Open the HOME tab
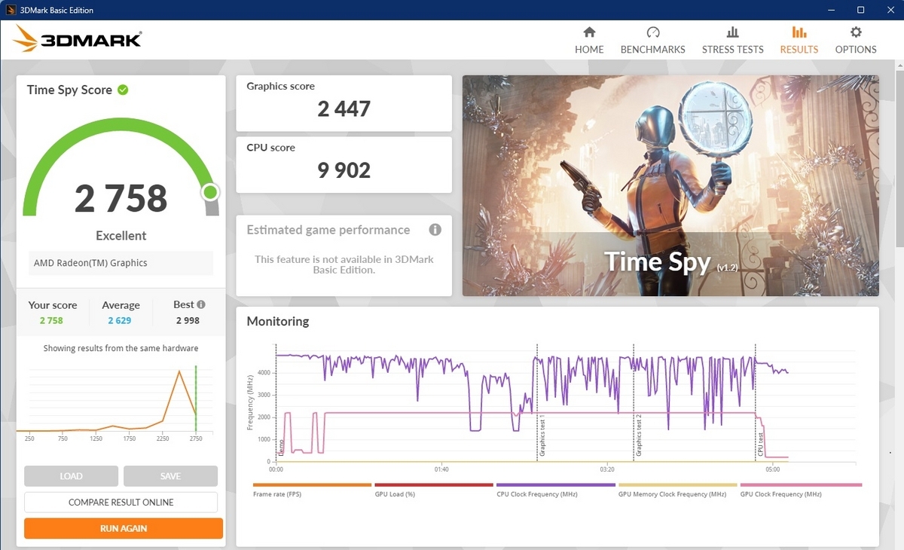Image resolution: width=904 pixels, height=550 pixels. pos(589,41)
